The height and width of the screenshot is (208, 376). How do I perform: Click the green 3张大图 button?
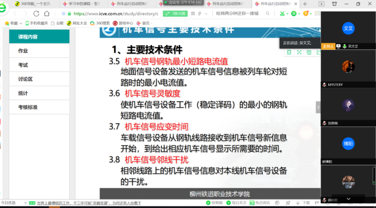[175, 13]
